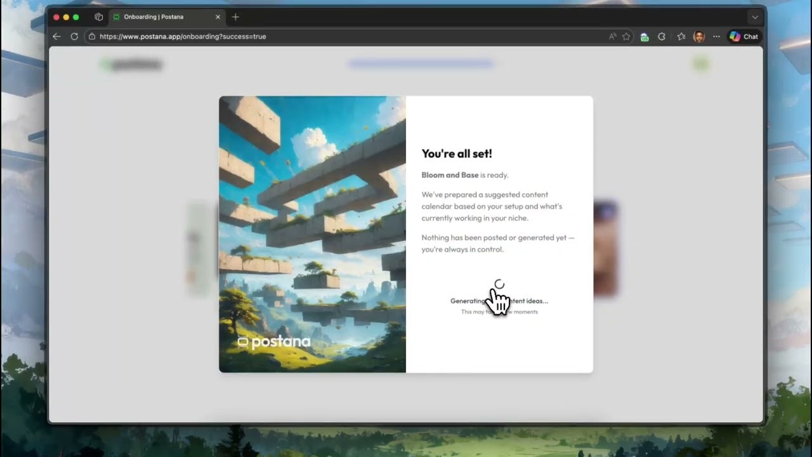The image size is (812, 457).
Task: Click the browser profile avatar
Action: click(x=699, y=36)
